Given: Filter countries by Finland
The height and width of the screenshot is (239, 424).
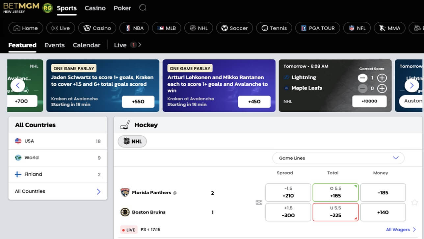Looking at the screenshot, I should point(58,174).
